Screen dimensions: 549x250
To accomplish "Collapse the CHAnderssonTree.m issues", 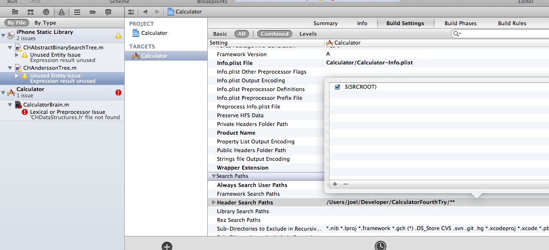I will point(10,68).
